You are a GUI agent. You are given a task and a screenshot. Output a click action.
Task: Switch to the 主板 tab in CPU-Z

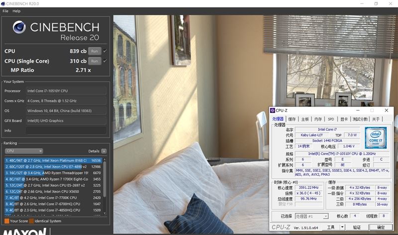pos(305,119)
